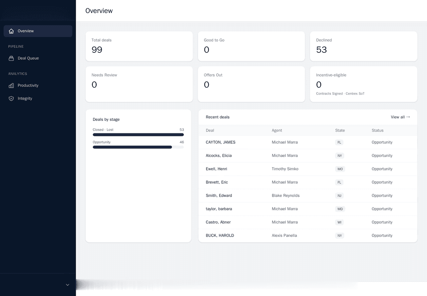Click the Closed - Lost stage bar

[x=138, y=135]
